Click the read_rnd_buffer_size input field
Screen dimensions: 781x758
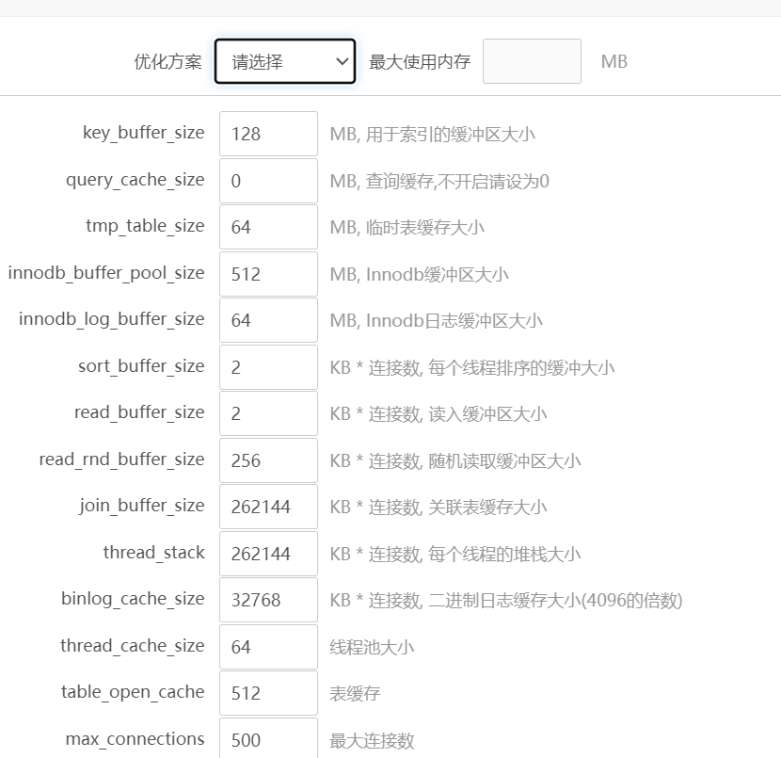(268, 460)
